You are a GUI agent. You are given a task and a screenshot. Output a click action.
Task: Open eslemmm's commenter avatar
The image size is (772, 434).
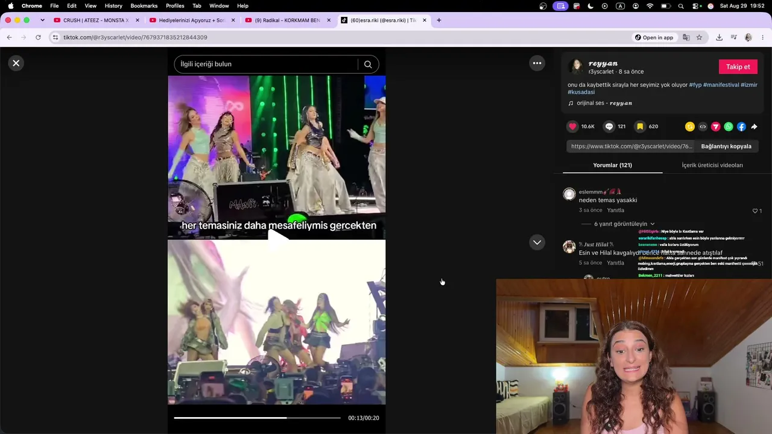click(x=569, y=194)
